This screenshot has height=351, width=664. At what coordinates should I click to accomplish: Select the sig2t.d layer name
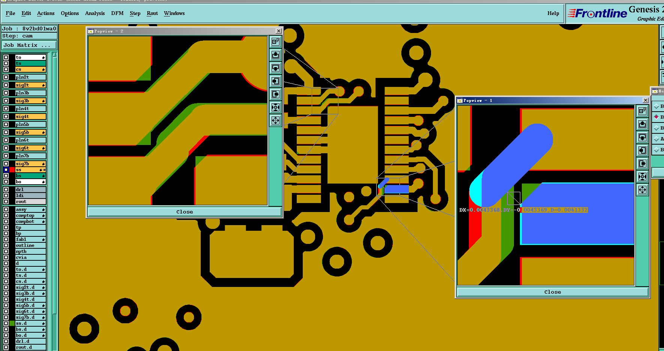point(30,287)
